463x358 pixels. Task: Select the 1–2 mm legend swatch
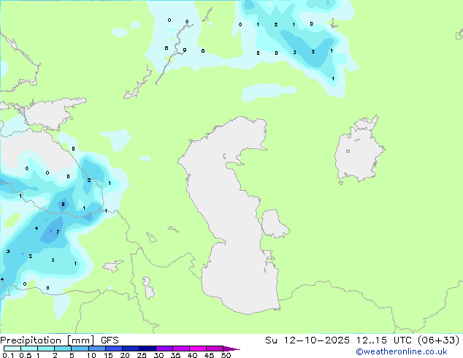click(46, 349)
